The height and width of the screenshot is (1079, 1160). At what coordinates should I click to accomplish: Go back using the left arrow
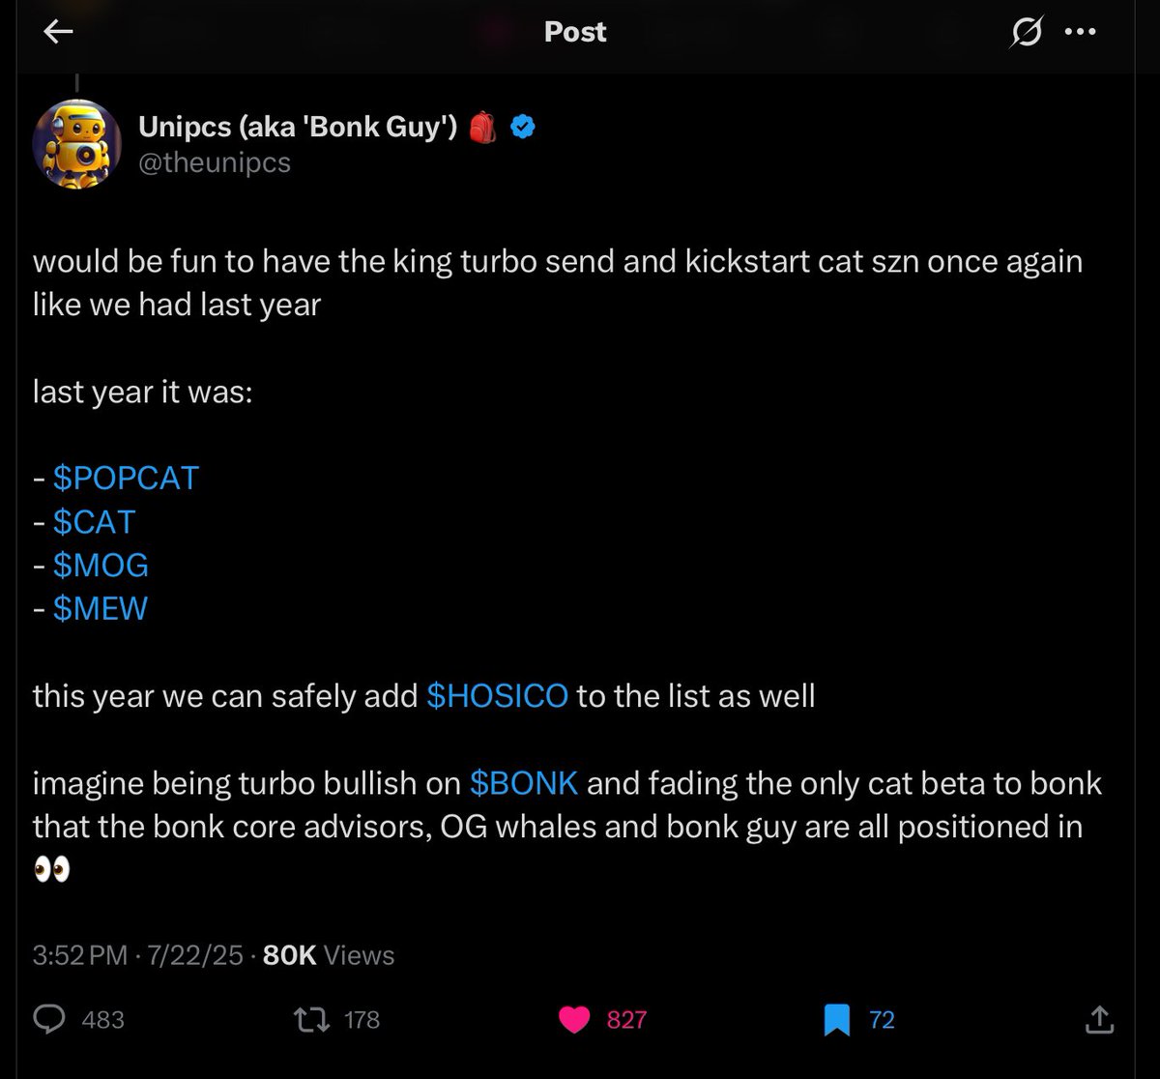[59, 32]
